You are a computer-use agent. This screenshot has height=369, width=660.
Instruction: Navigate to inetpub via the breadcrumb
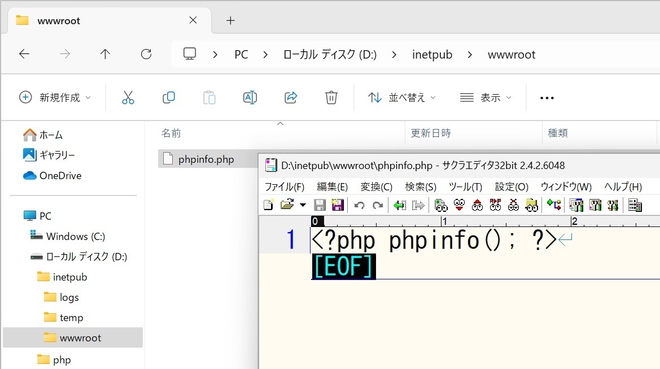click(432, 54)
